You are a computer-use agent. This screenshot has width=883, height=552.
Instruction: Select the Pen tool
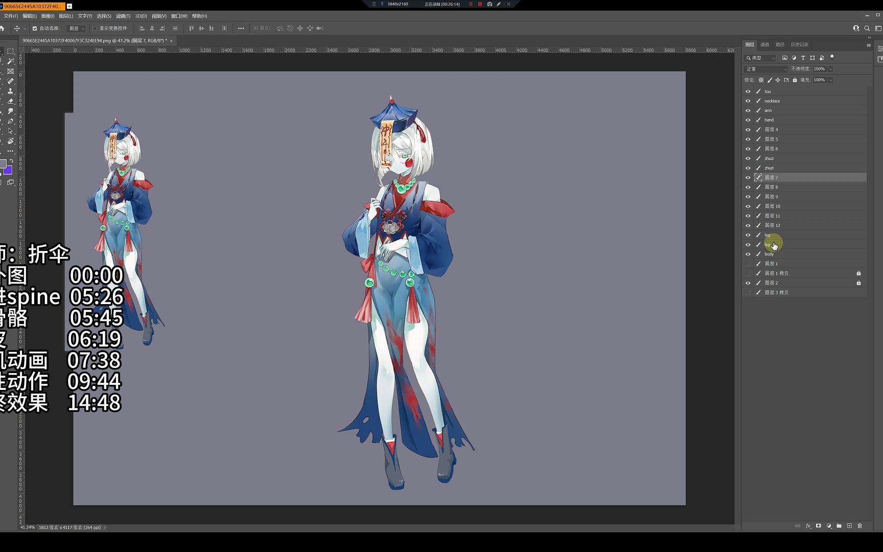tap(10, 121)
